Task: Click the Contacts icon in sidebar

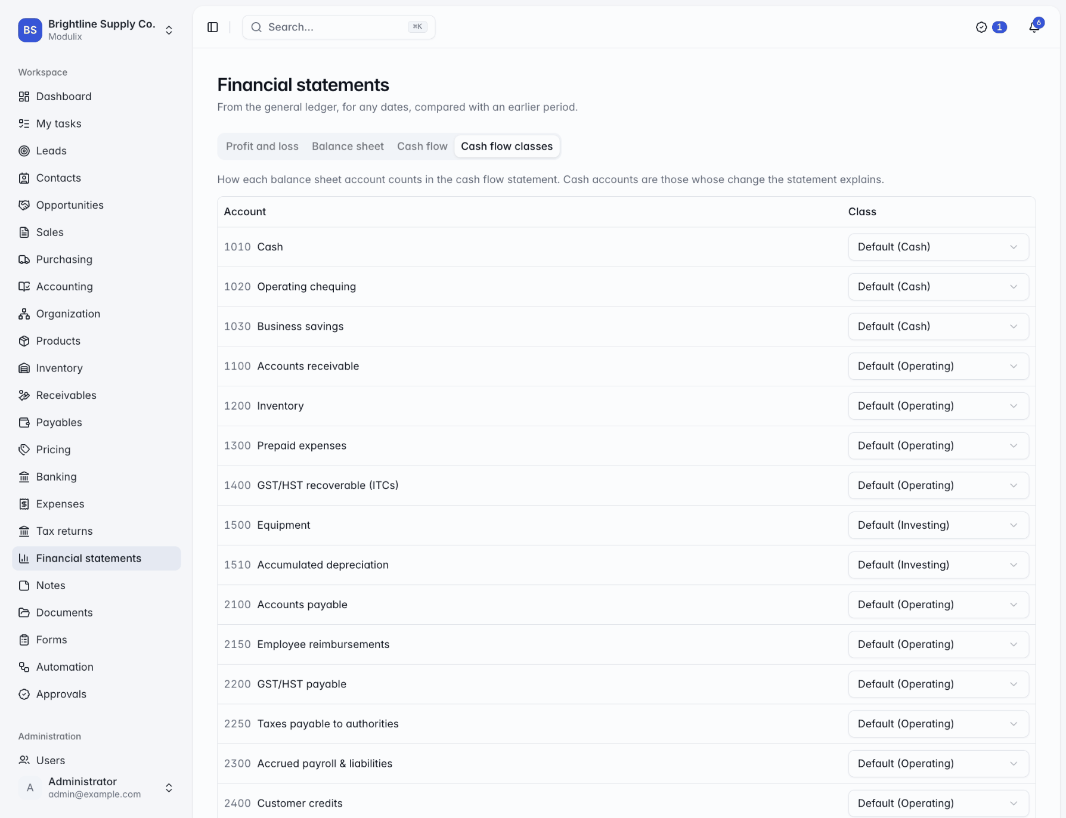Action: [24, 178]
